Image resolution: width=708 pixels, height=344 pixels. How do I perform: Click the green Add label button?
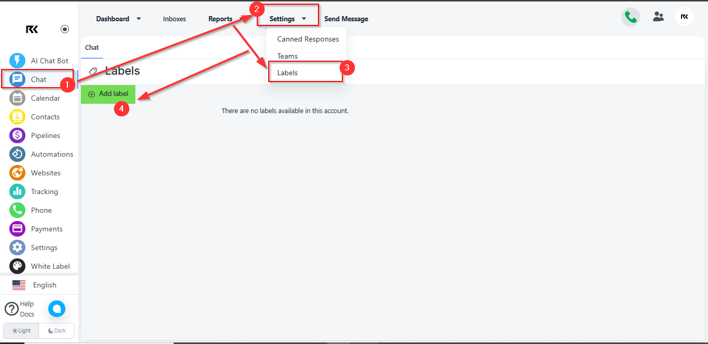pos(108,94)
